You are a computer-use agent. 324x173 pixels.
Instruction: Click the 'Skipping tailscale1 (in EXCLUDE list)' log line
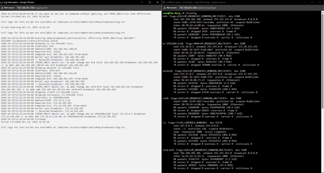(43, 95)
